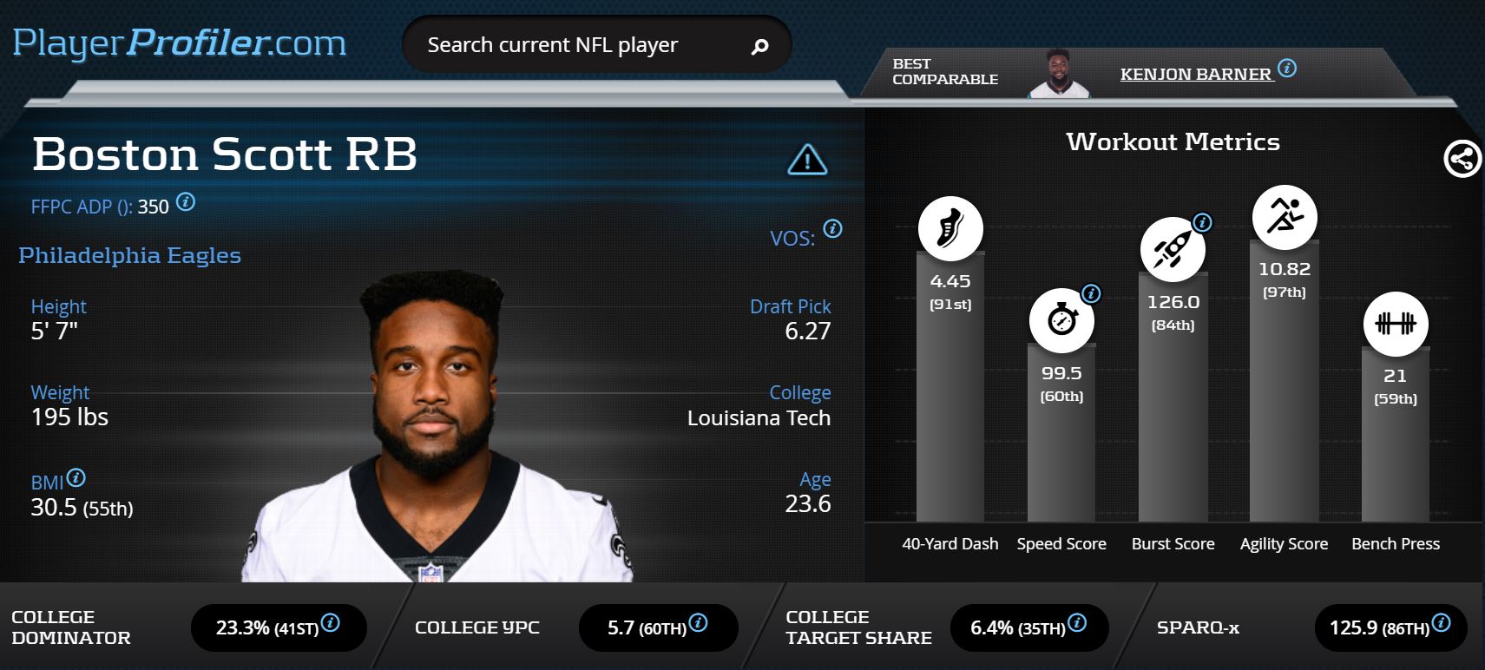Select the Agility Score runner icon
1485x670 pixels.
point(1285,216)
